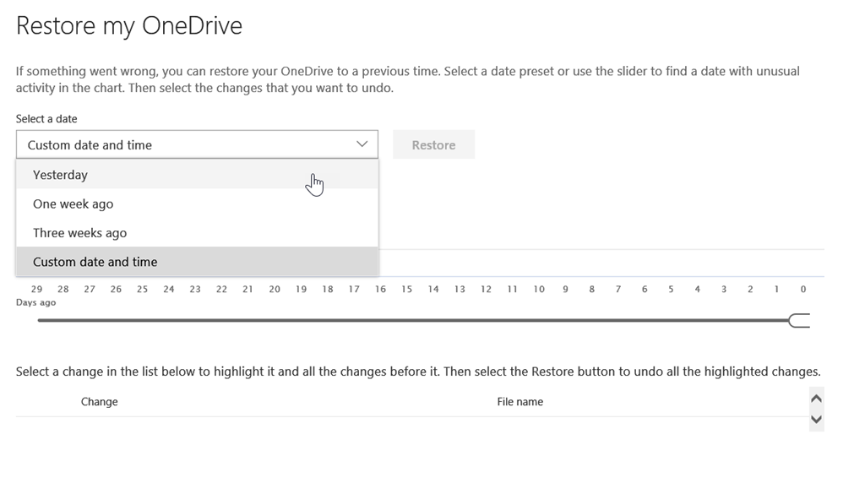
Task: Select the One week ago option
Action: pyautogui.click(x=73, y=204)
